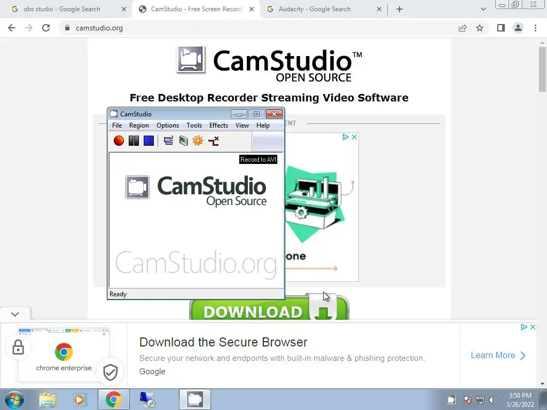The image size is (547, 410).
Task: Open CamStudio Help menu
Action: 263,125
